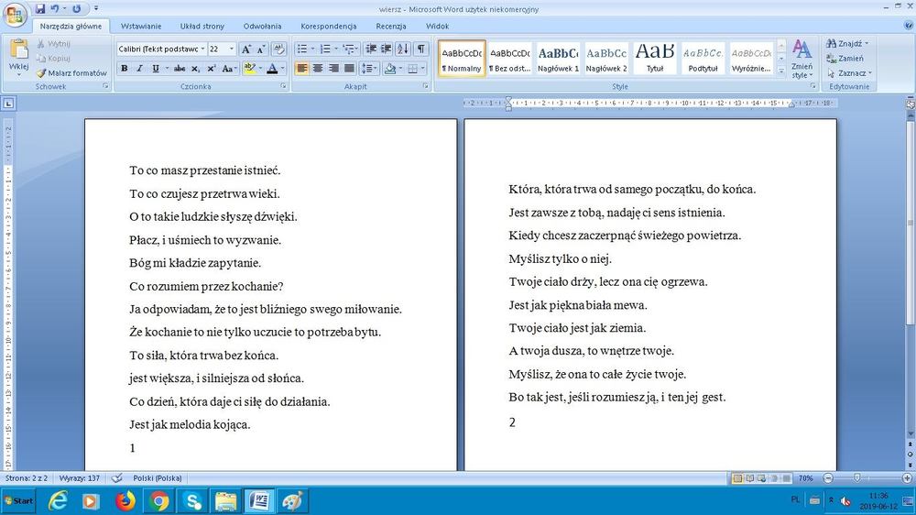Click the zoom slider in status bar
The image size is (916, 515).
point(856,478)
